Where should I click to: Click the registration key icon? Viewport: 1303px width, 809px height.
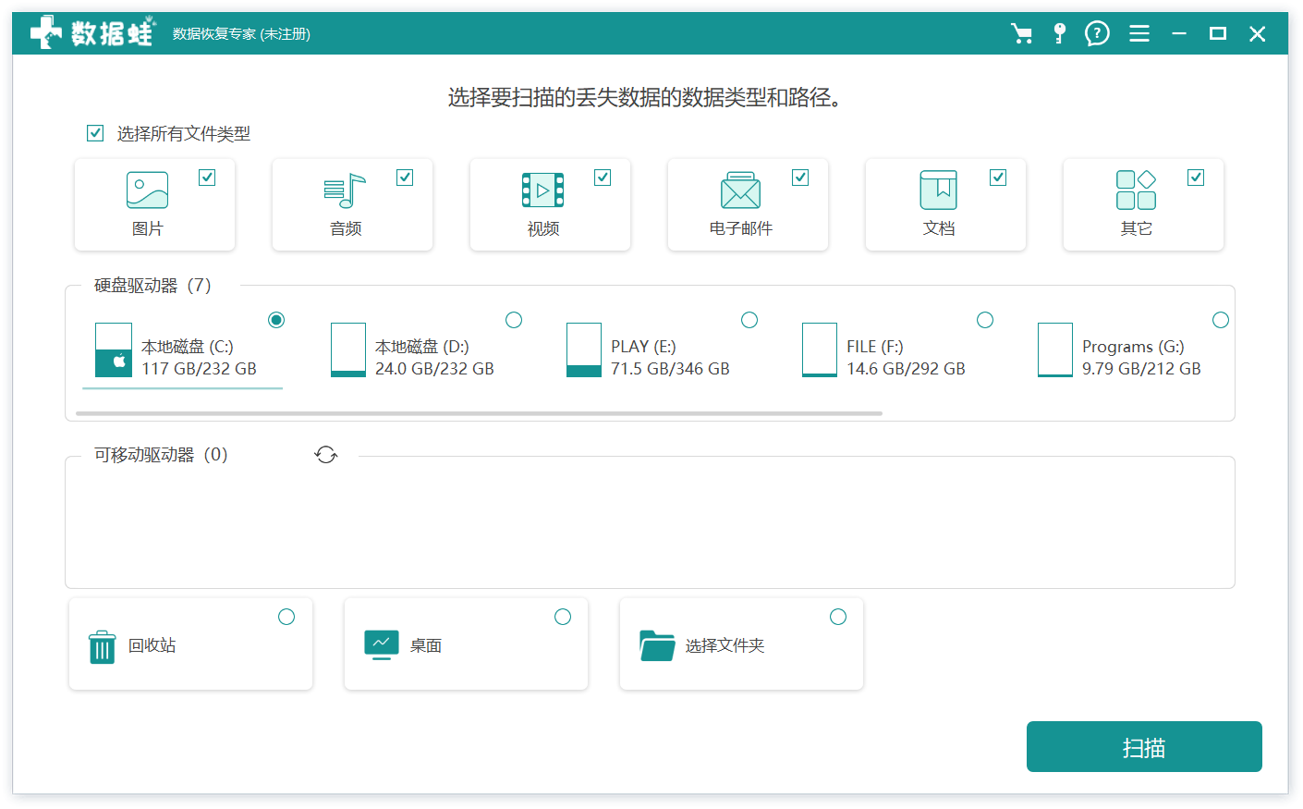point(1060,34)
